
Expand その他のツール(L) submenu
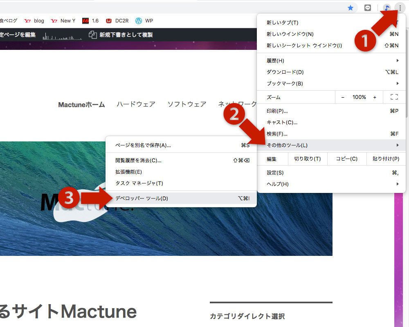click(x=331, y=145)
